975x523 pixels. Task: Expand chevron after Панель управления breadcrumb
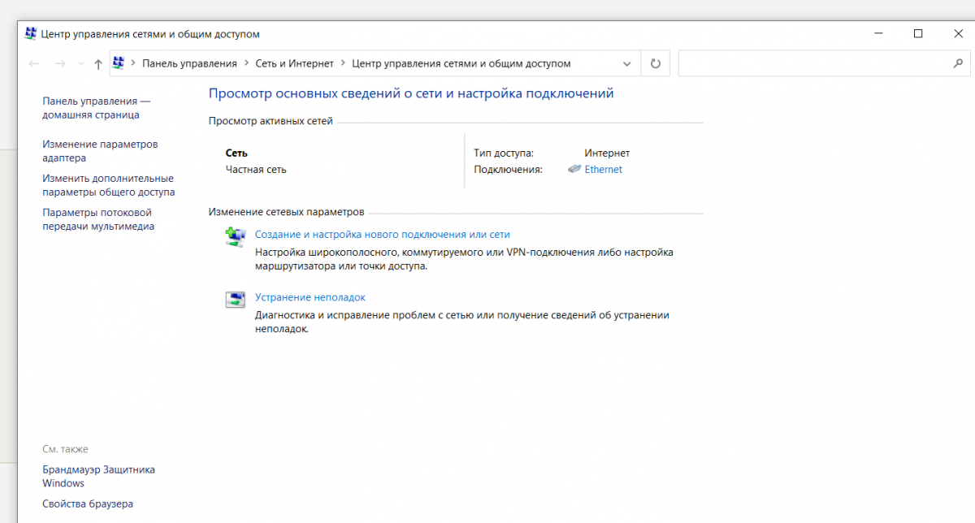tap(246, 63)
